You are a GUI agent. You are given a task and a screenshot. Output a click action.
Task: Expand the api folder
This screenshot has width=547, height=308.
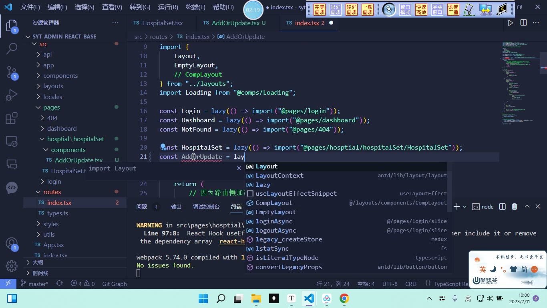click(47, 55)
